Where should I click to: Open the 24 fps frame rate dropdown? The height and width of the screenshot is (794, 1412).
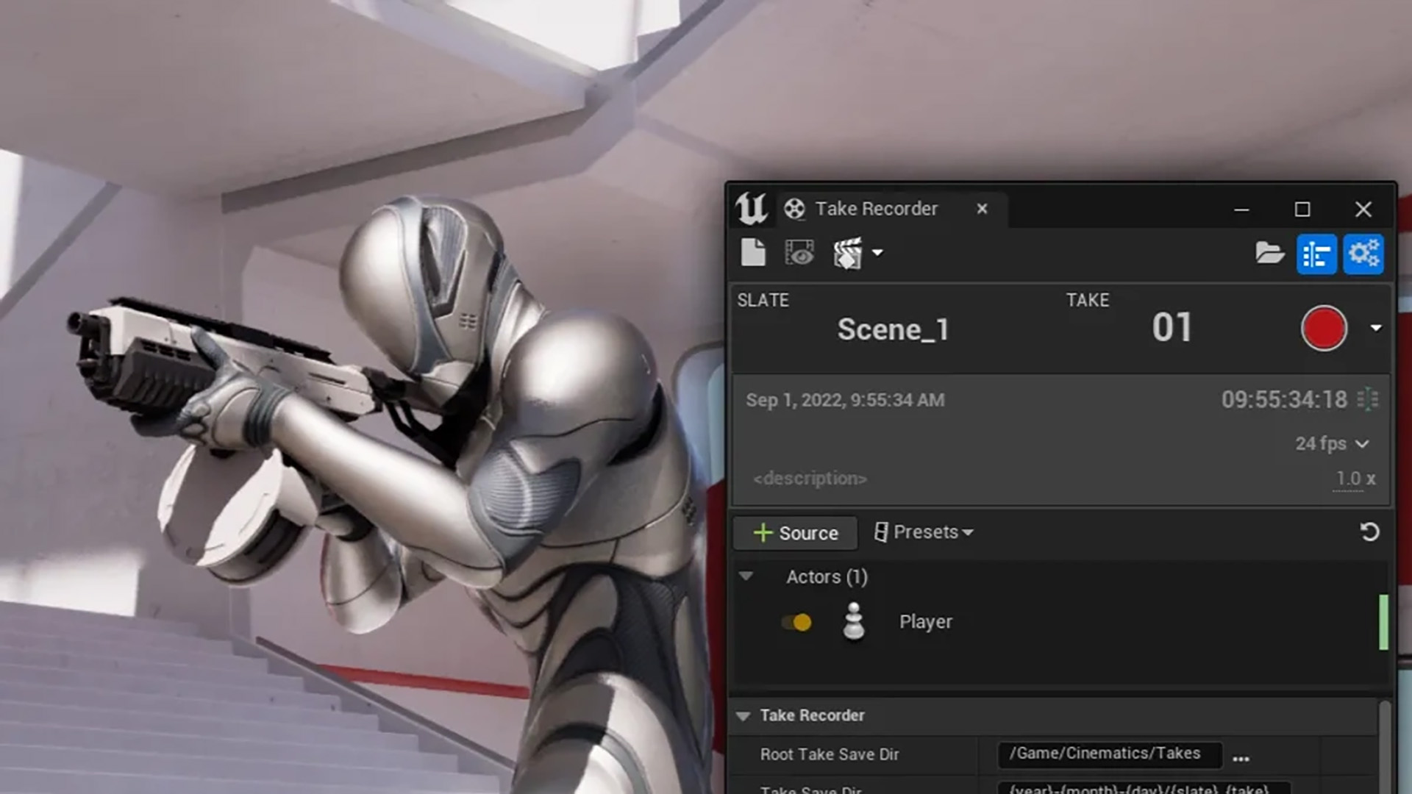pyautogui.click(x=1332, y=444)
